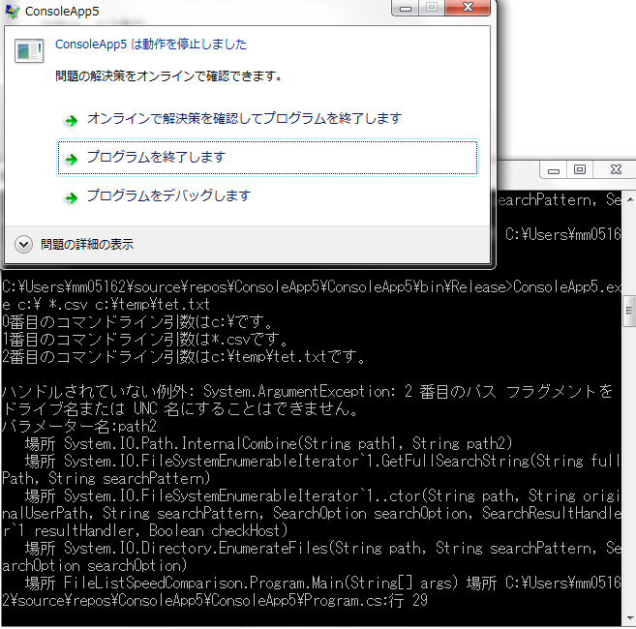Click the console scrollbar up arrow

(x=628, y=197)
